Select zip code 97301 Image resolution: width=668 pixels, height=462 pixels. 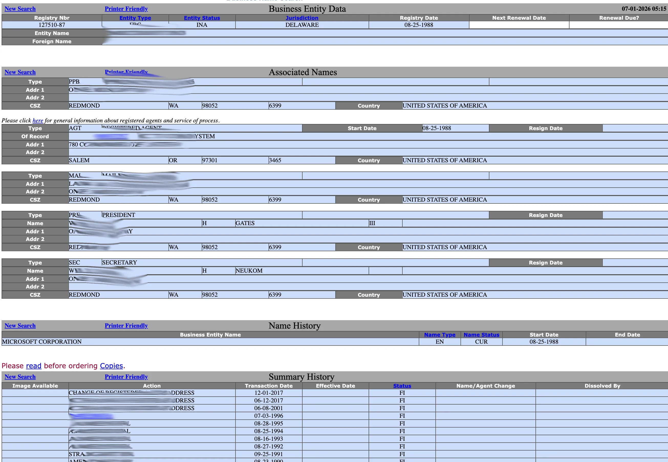point(210,160)
